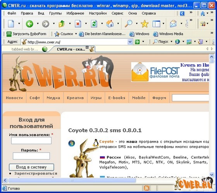Open Favorites with the yellow star icon

145,24
